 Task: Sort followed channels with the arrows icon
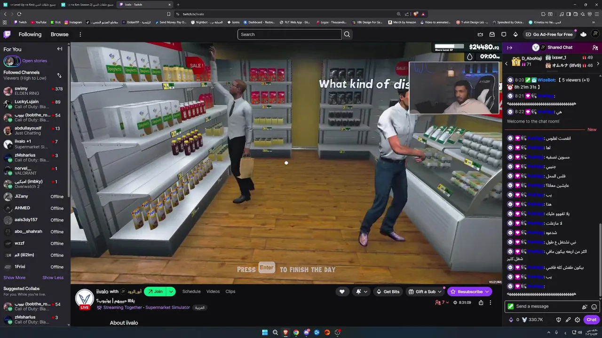click(59, 75)
